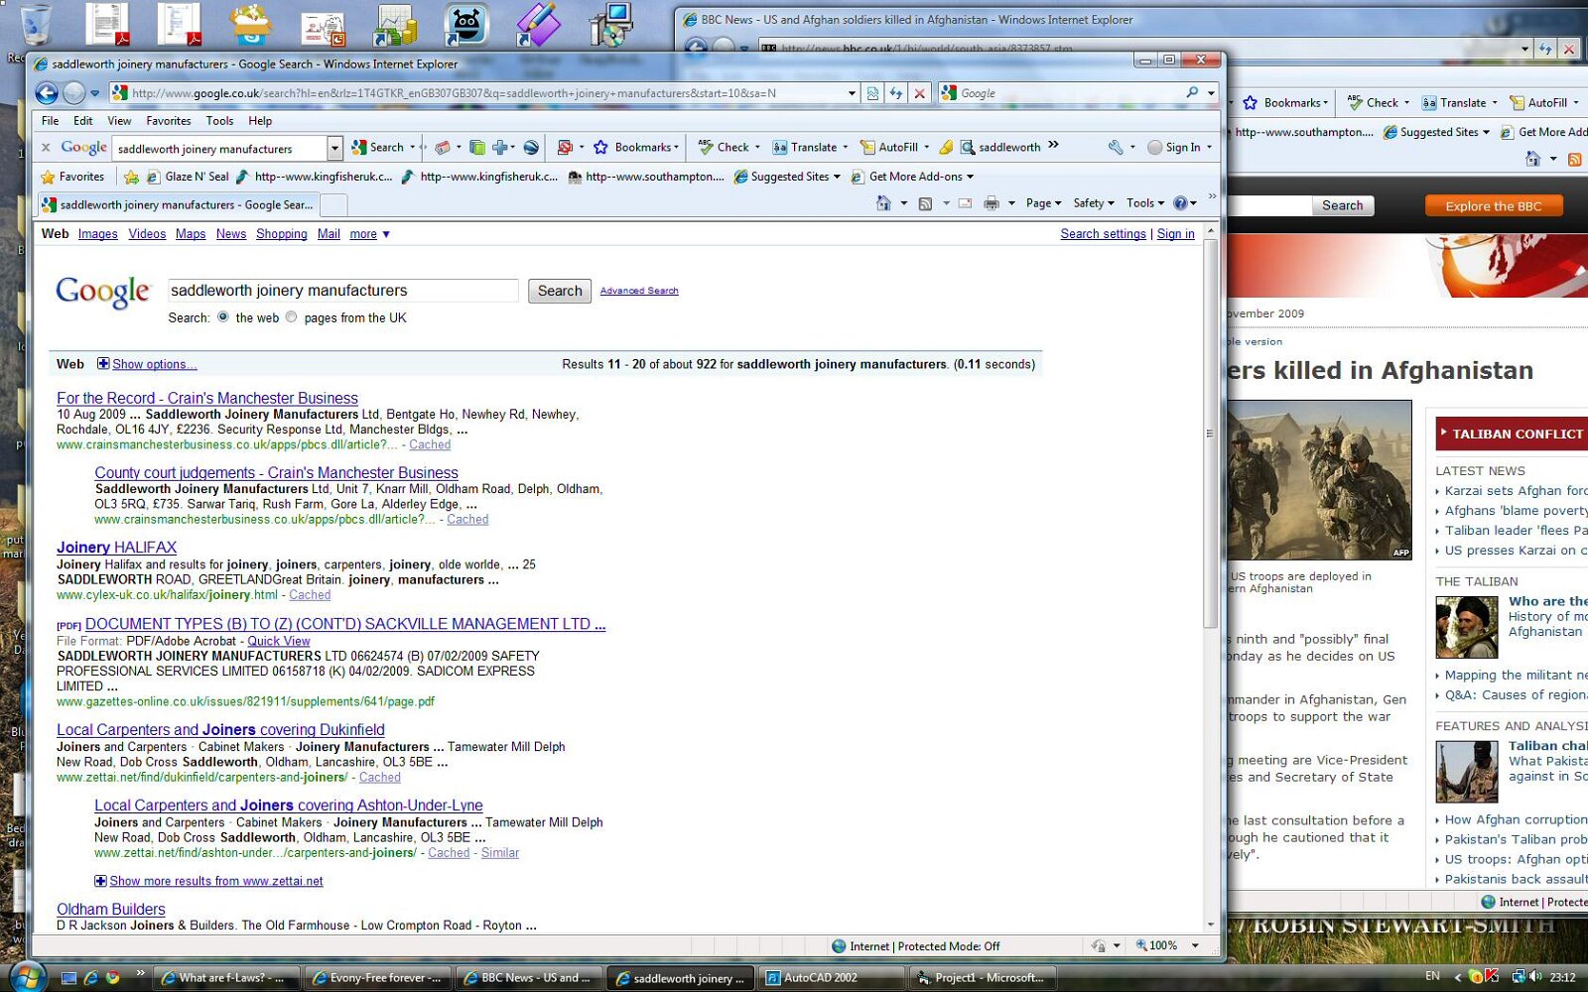The height and width of the screenshot is (992, 1588).
Task: Click the Print icon in command bar
Action: tap(991, 203)
